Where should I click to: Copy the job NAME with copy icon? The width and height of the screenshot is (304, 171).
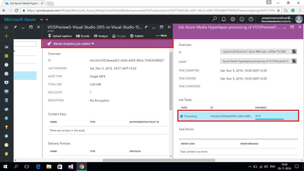(294, 61)
